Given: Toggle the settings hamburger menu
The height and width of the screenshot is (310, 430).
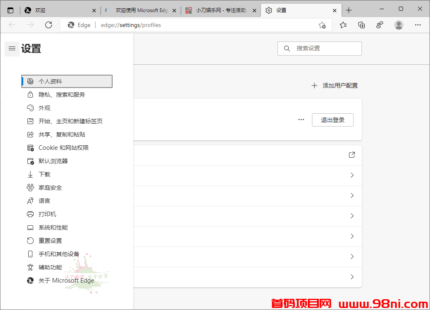Looking at the screenshot, I should pyautogui.click(x=12, y=49).
